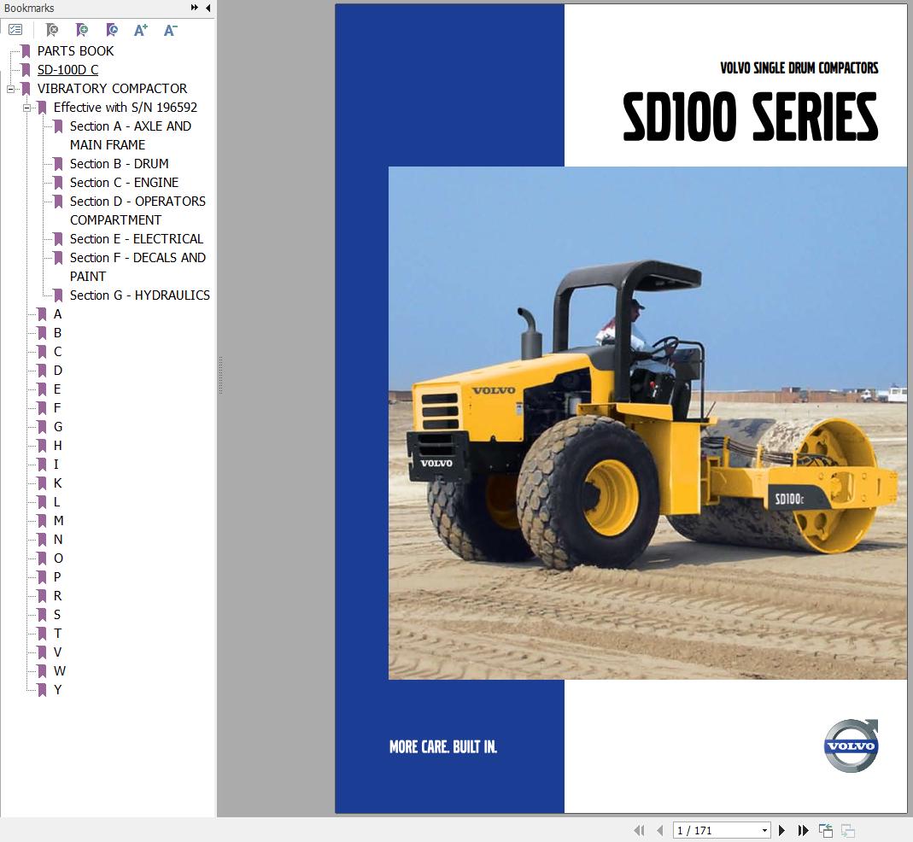Click the Volvo logo on the cover page
The height and width of the screenshot is (842, 913).
(852, 746)
